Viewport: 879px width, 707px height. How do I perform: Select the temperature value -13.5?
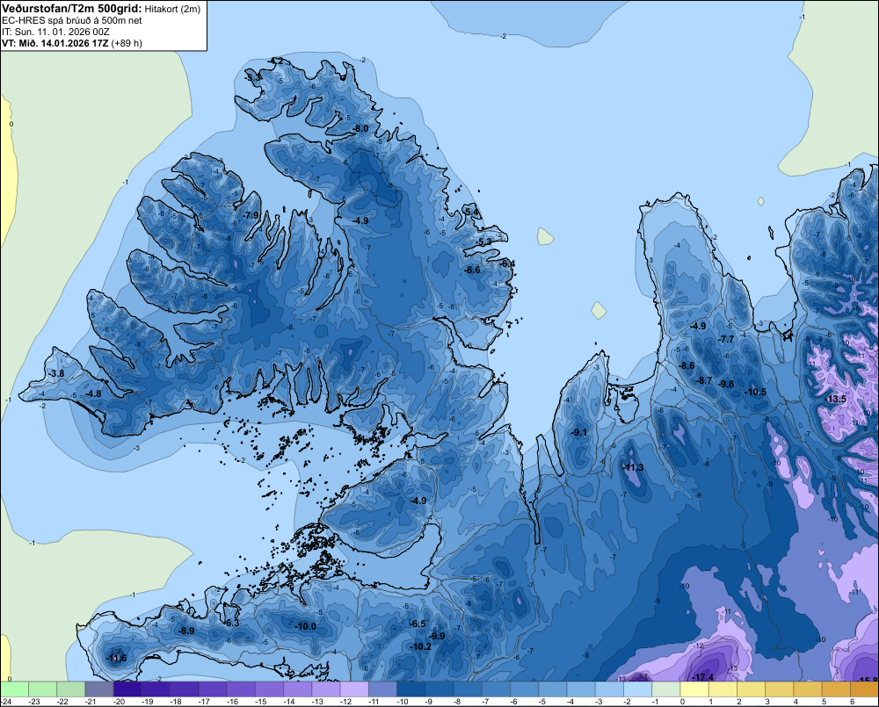click(836, 399)
